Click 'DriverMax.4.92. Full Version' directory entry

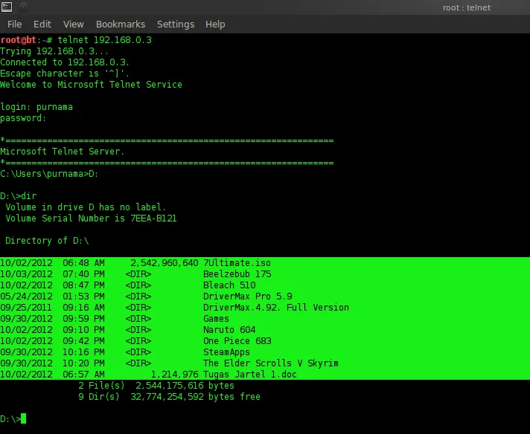click(x=276, y=308)
